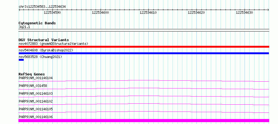
Task: Select the DGV Structural Variants track title
Action: click(44, 40)
